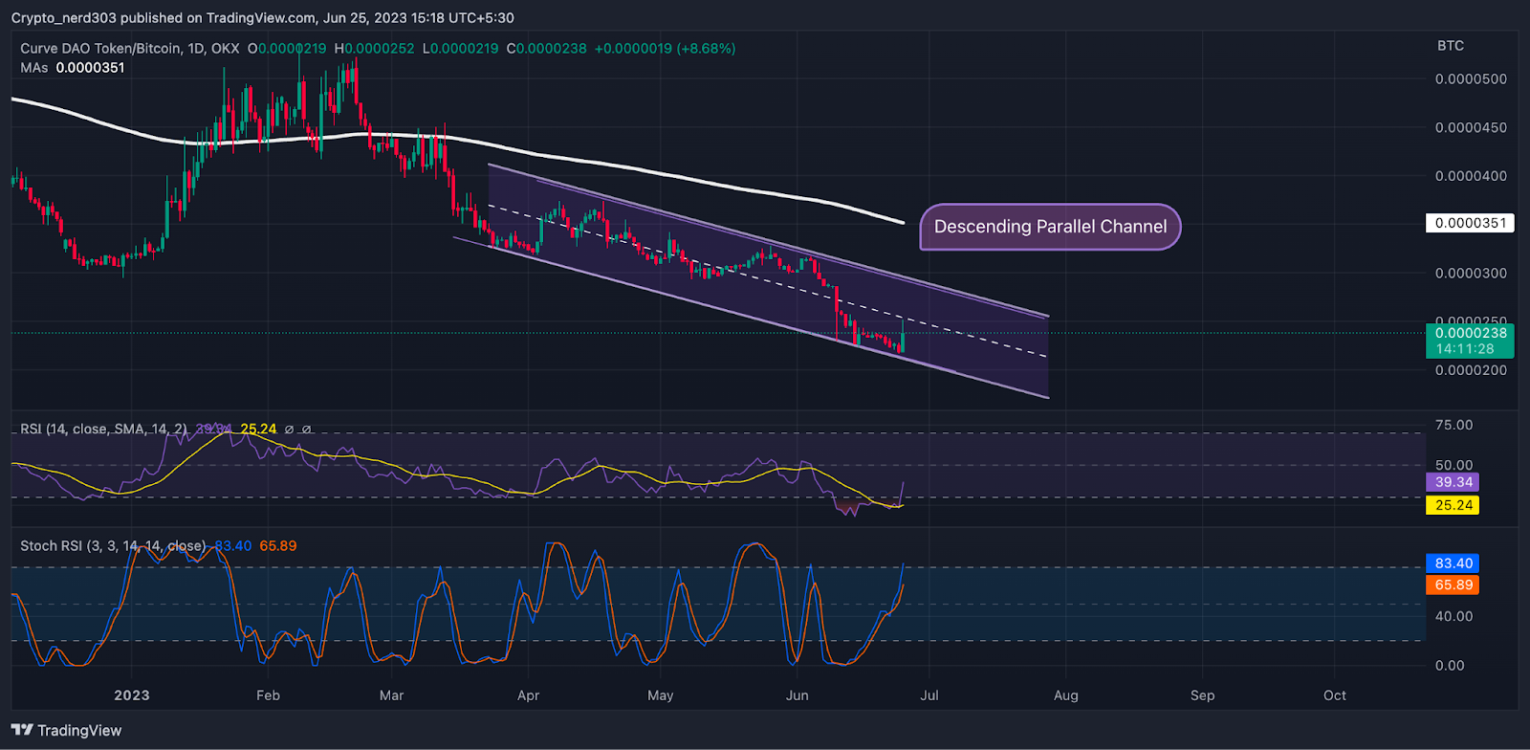Image resolution: width=1530 pixels, height=750 pixels.
Task: Click the 0.0000450 price scale label
Action: tap(1471, 127)
